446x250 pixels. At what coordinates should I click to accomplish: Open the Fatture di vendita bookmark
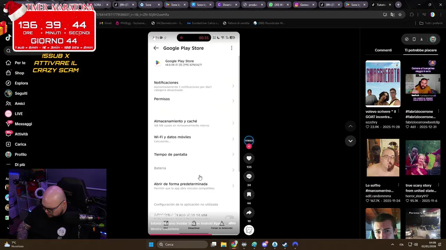click(x=236, y=23)
